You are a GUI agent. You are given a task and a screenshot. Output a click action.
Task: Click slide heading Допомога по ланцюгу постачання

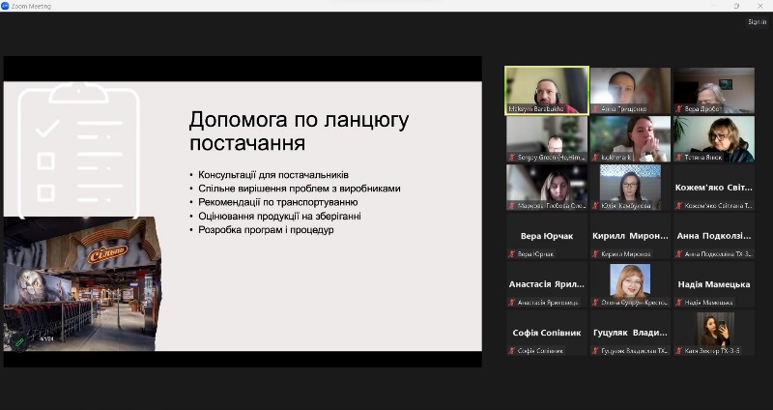tap(299, 132)
